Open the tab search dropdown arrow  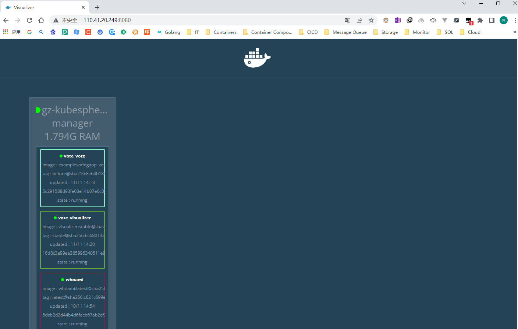(x=464, y=3)
